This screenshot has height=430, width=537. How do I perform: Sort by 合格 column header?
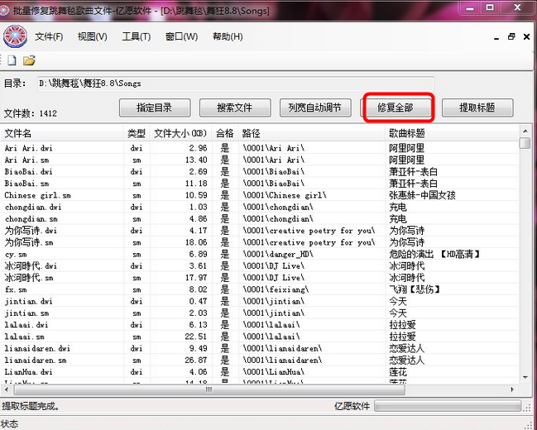[225, 133]
